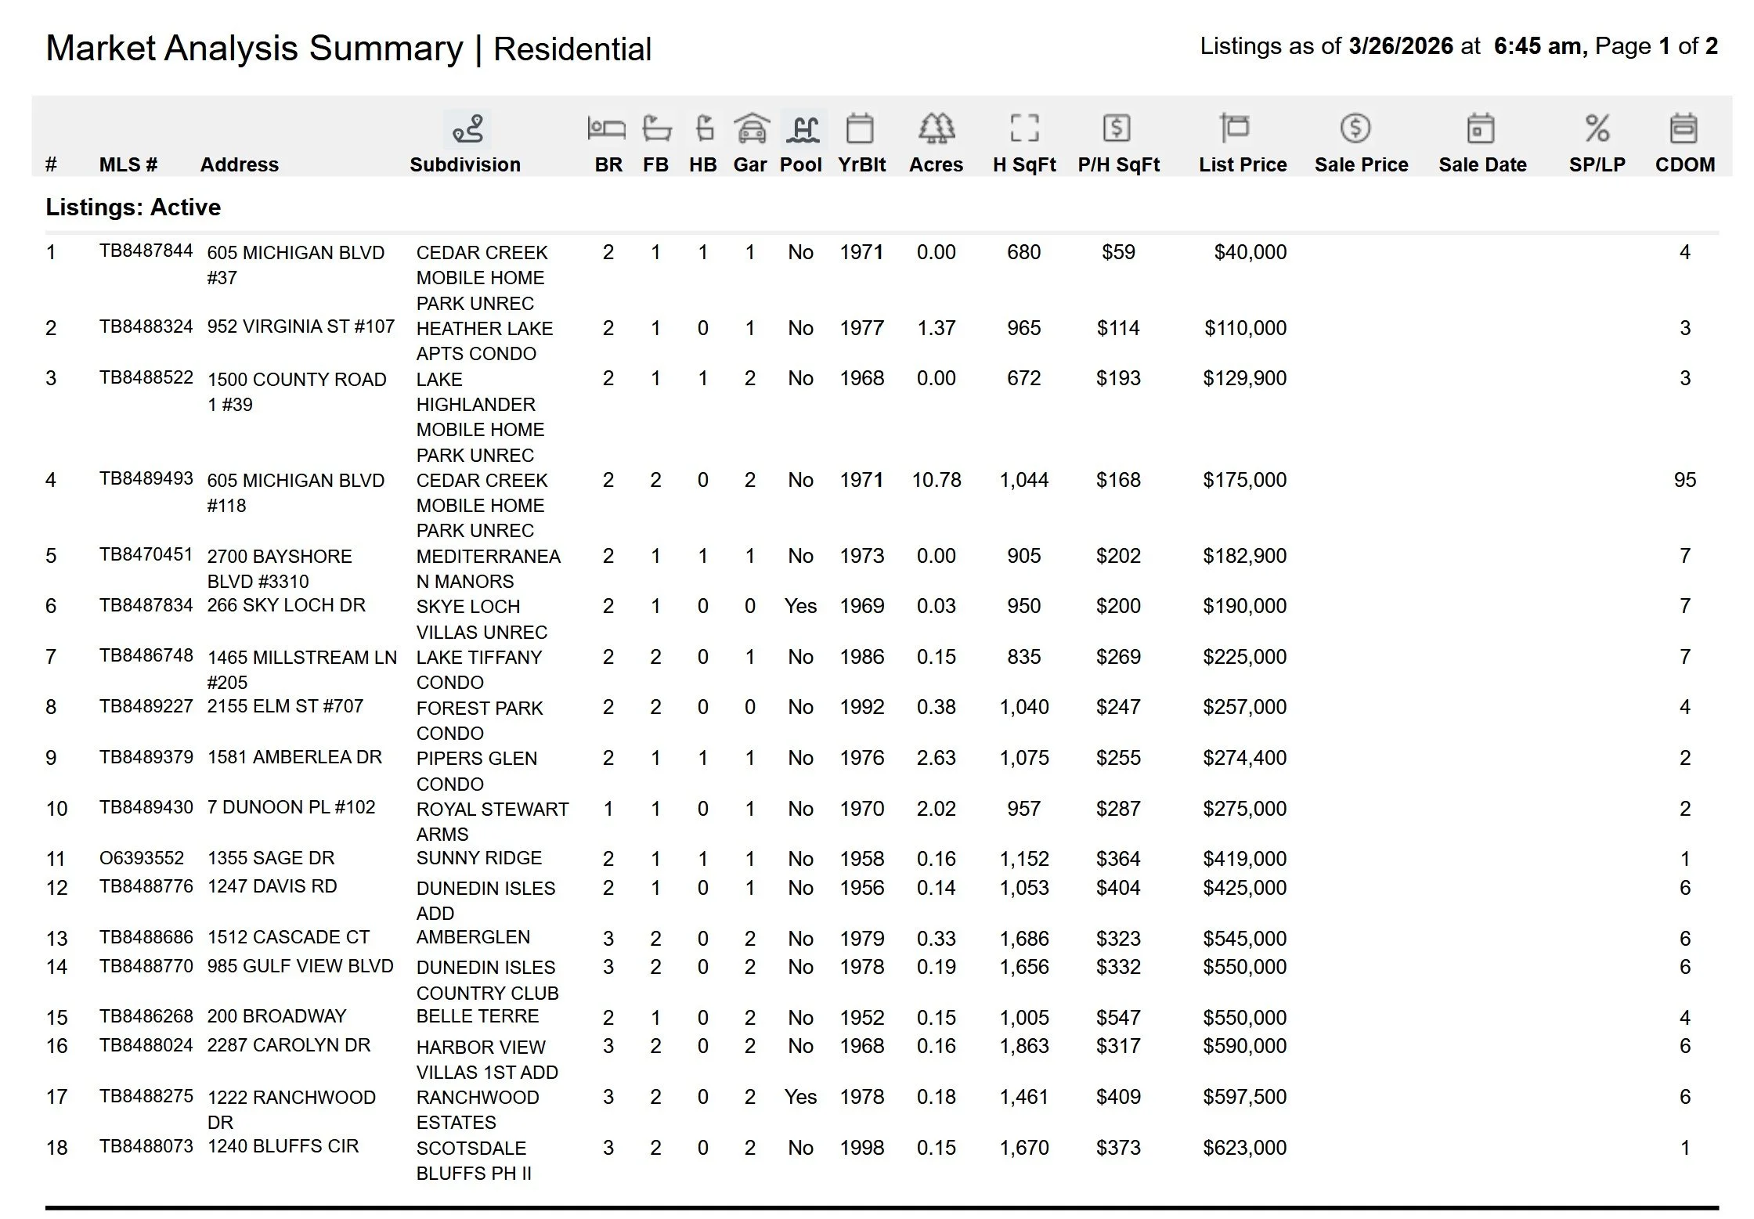The height and width of the screenshot is (1219, 1754).
Task: Click the list price sign icon
Action: pyautogui.click(x=1235, y=128)
